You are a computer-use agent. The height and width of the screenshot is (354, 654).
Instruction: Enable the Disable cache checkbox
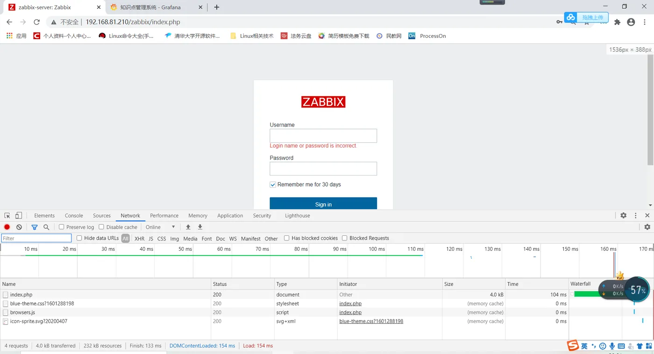point(101,227)
